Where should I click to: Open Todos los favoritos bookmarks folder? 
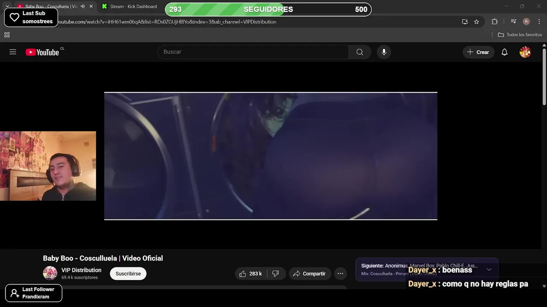coord(520,35)
